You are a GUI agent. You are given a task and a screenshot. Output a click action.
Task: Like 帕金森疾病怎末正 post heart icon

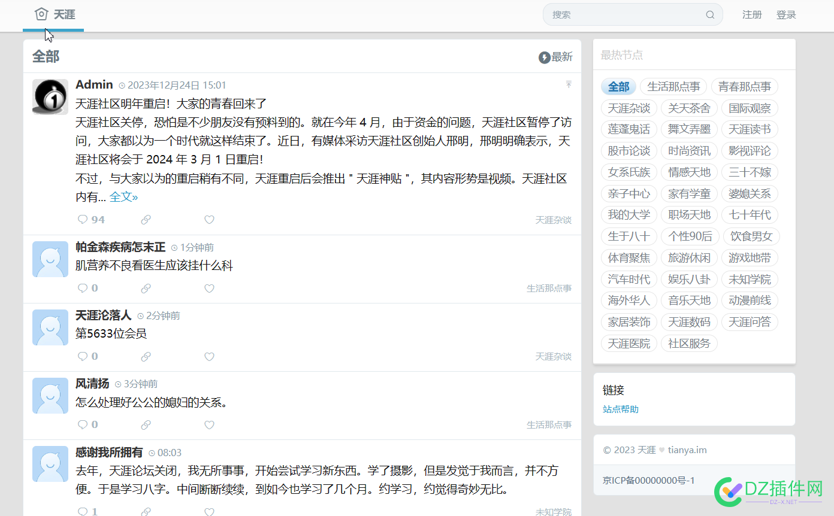point(209,289)
